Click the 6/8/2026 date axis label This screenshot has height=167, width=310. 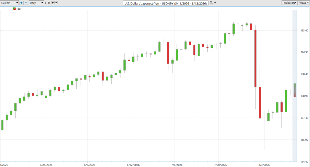[x=90, y=165]
